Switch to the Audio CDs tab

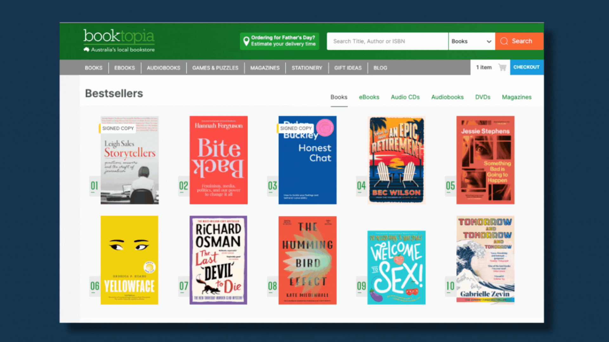pos(405,97)
